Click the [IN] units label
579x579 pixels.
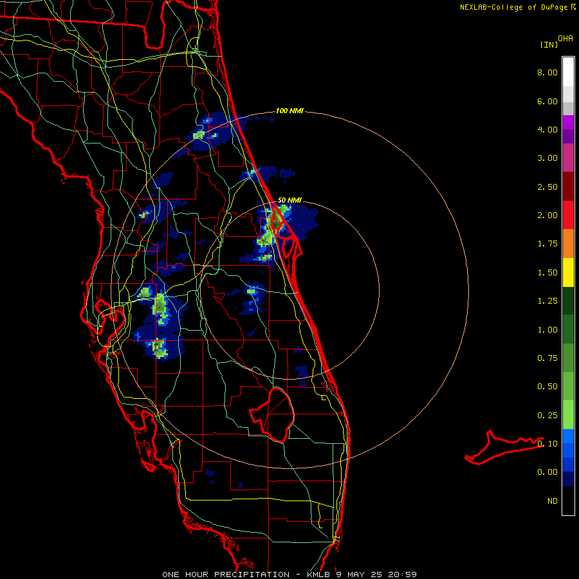click(x=549, y=44)
